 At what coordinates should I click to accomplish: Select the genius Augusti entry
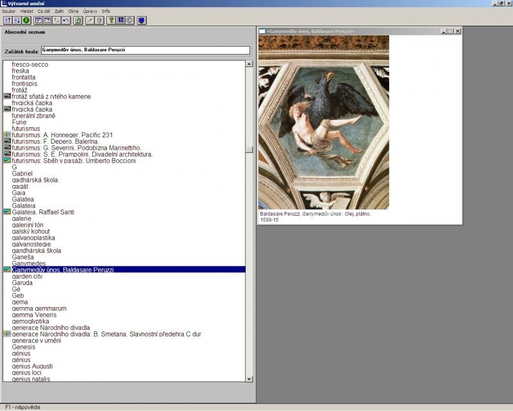point(32,366)
